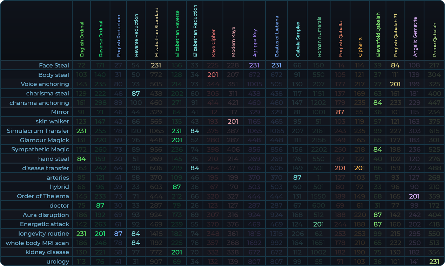This screenshot has width=445, height=266.
Task: Click the Simulacrum Transfer row label
Action: click(x=38, y=131)
